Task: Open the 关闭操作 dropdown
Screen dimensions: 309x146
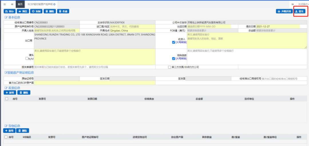Action: [303, 4]
